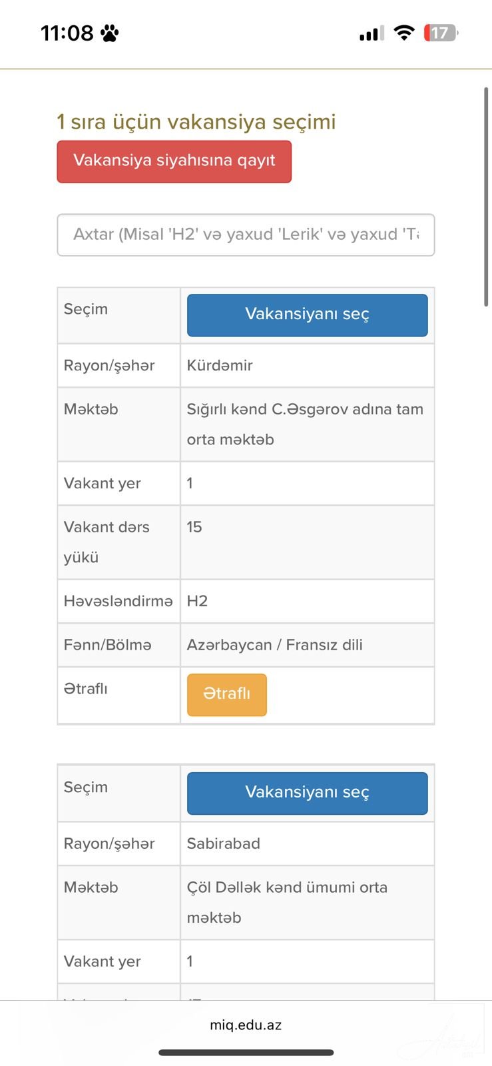Tap the home indicator bar at the bottom
The height and width of the screenshot is (1066, 492).
pyautogui.click(x=246, y=1053)
